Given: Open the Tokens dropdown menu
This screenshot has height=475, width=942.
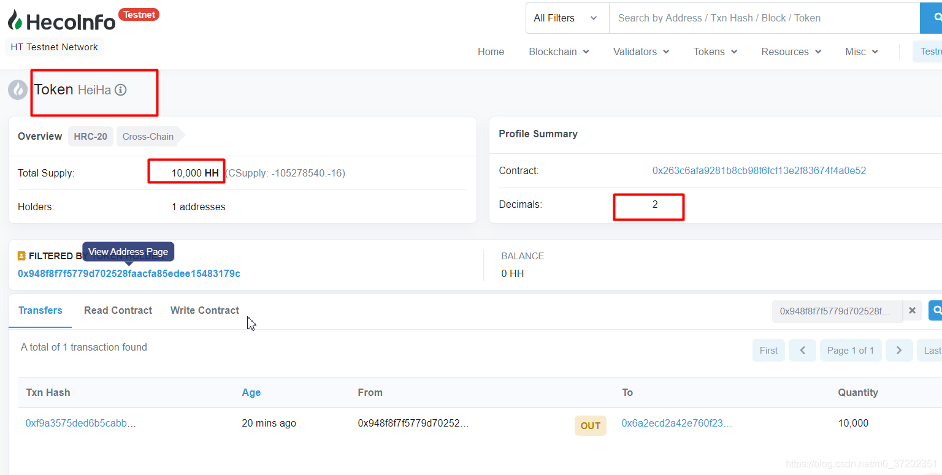Looking at the screenshot, I should click(715, 51).
